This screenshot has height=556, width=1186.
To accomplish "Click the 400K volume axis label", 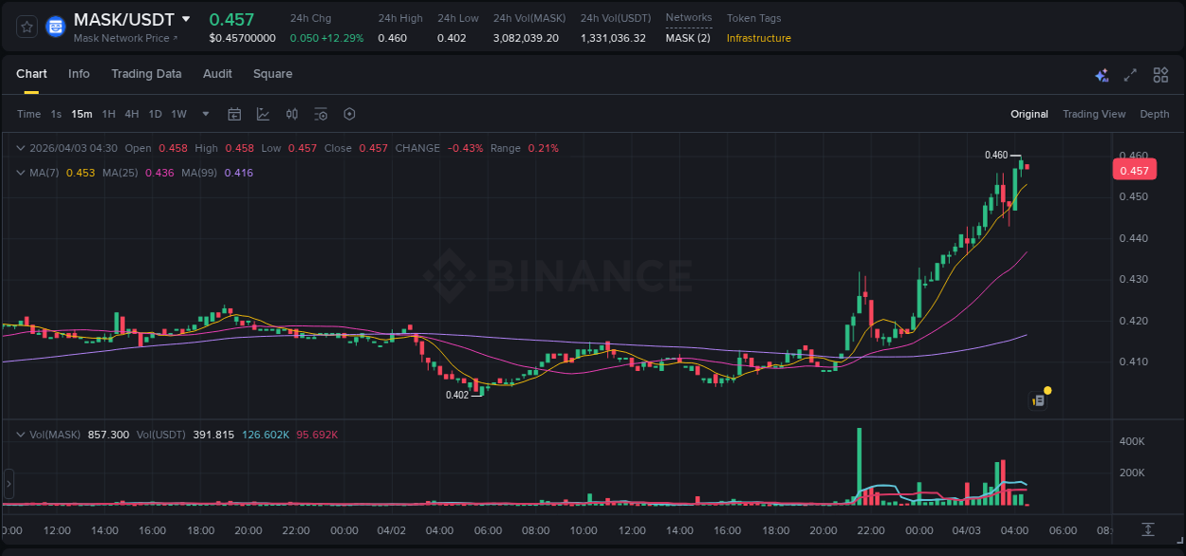I will pos(1132,441).
